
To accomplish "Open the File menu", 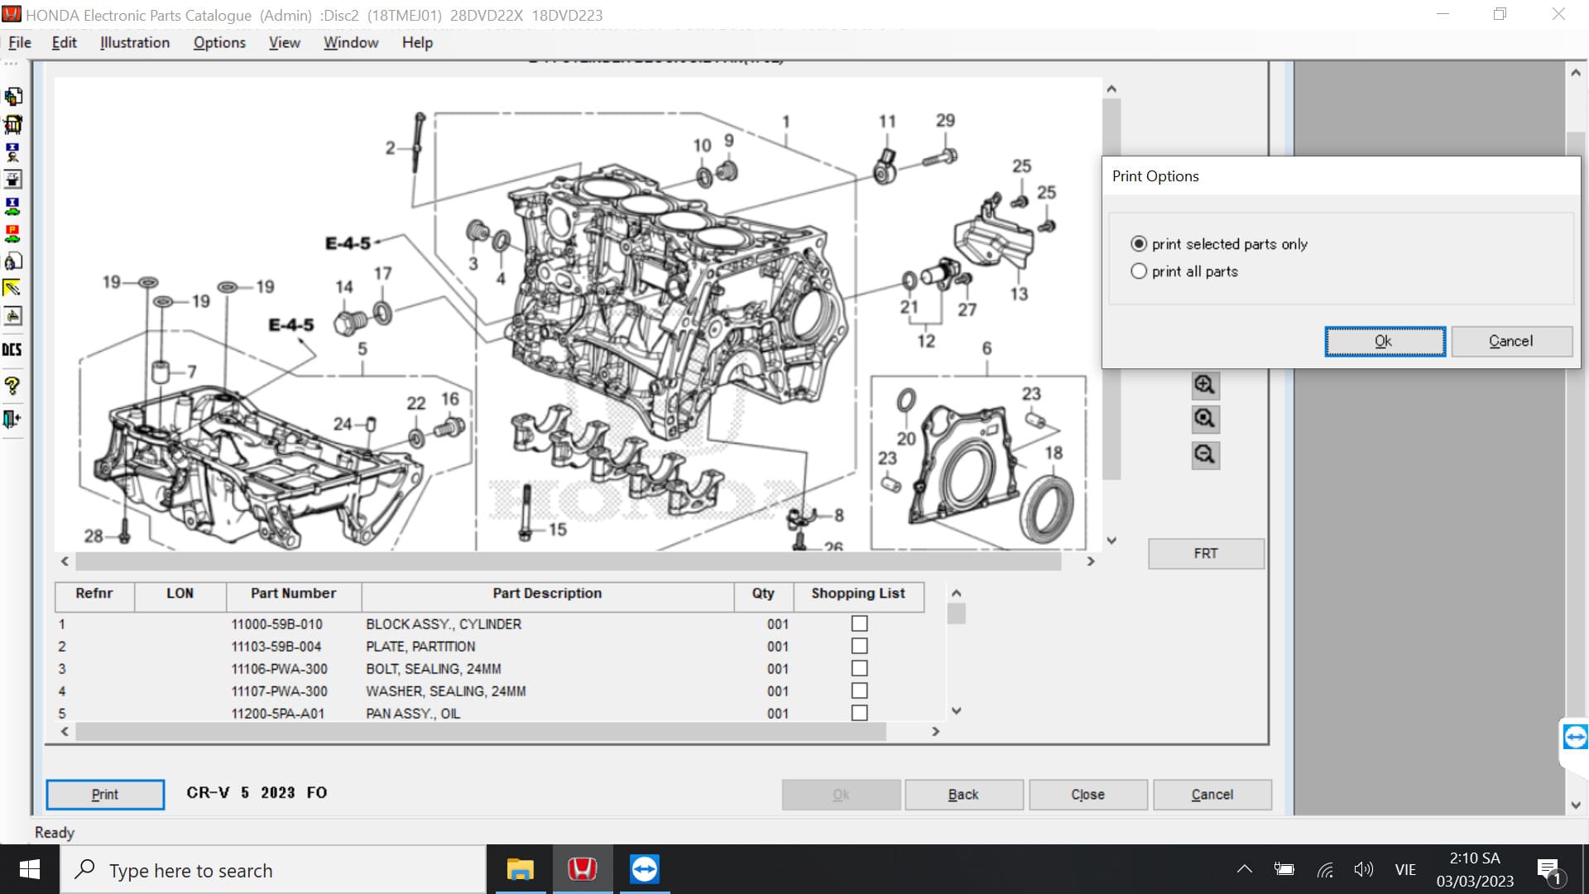I will click(x=19, y=42).
